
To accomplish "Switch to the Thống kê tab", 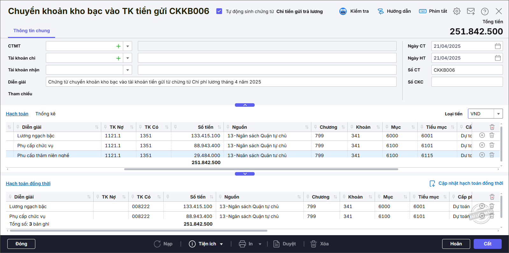I will [45, 114].
